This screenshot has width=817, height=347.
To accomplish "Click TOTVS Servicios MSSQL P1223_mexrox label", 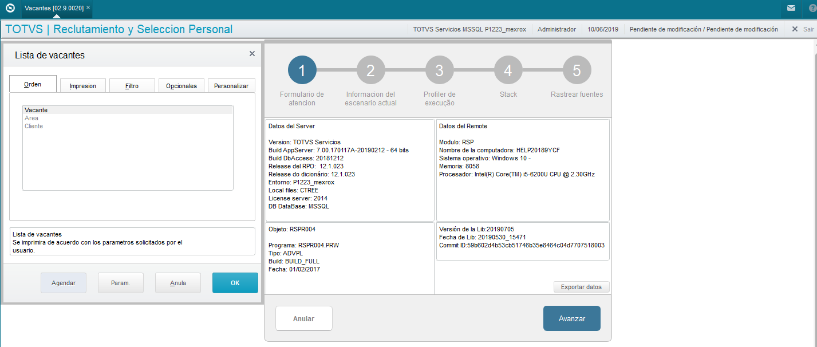I will (x=470, y=29).
